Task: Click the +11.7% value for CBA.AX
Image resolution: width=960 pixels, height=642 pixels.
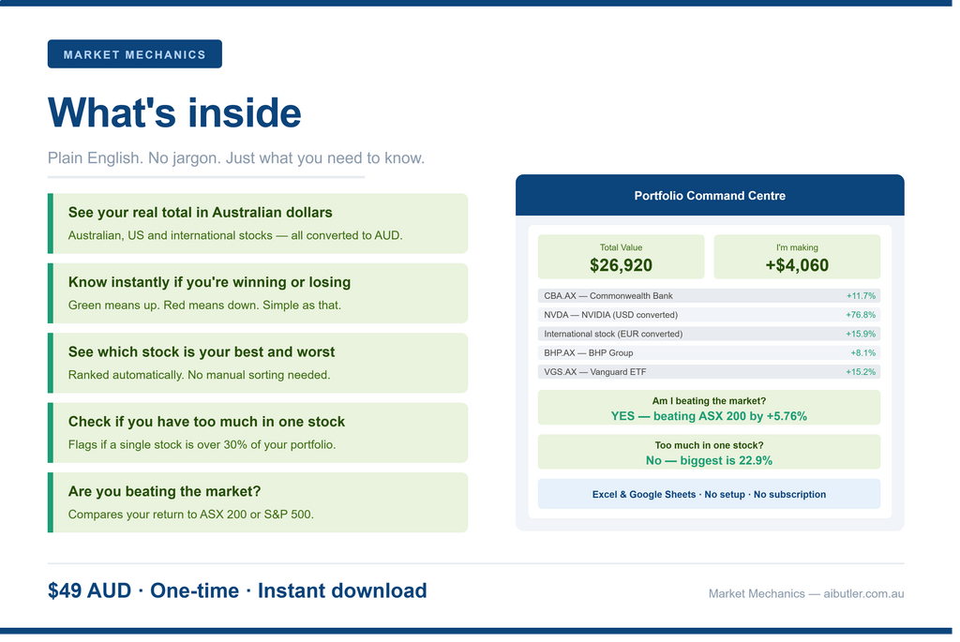Action: 861,295
